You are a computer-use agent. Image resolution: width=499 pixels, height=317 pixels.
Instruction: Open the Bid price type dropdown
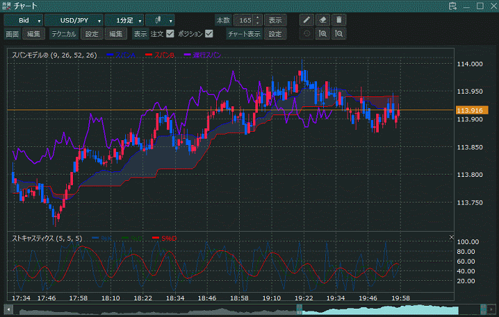point(24,21)
